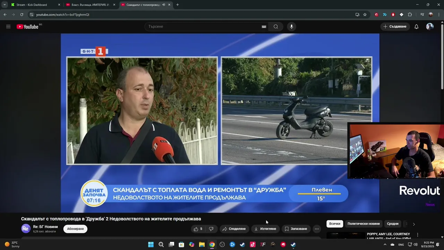
Task: Select the Всички filter chip
Action: [335, 224]
